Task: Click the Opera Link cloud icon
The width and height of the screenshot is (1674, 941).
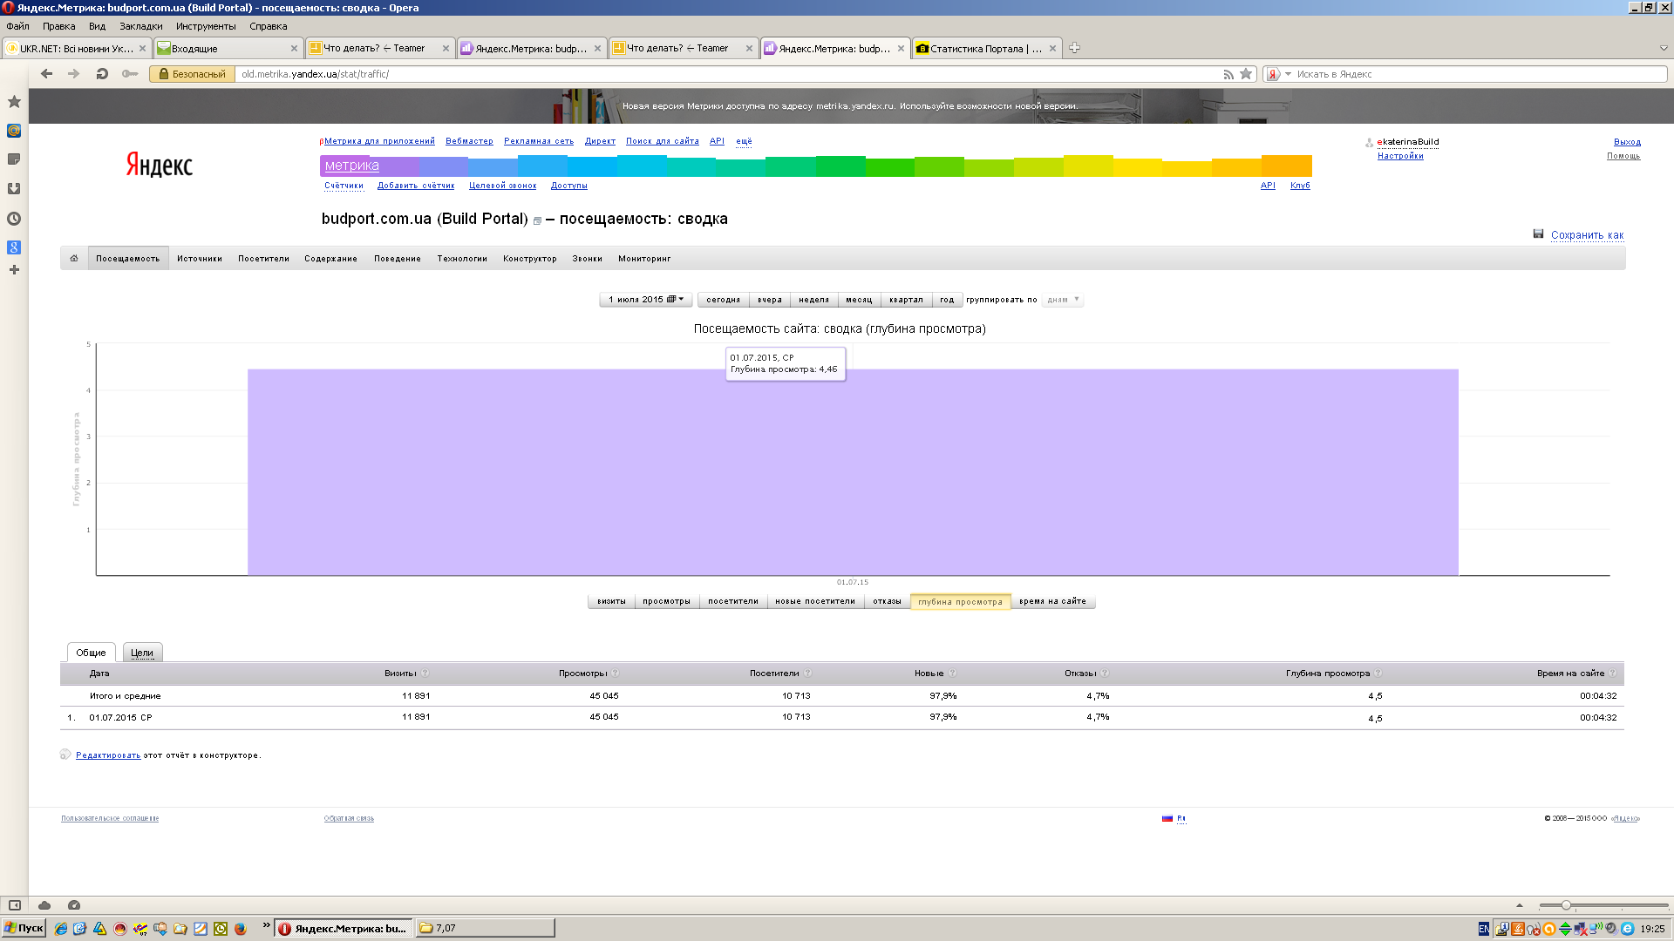Action: [x=44, y=905]
